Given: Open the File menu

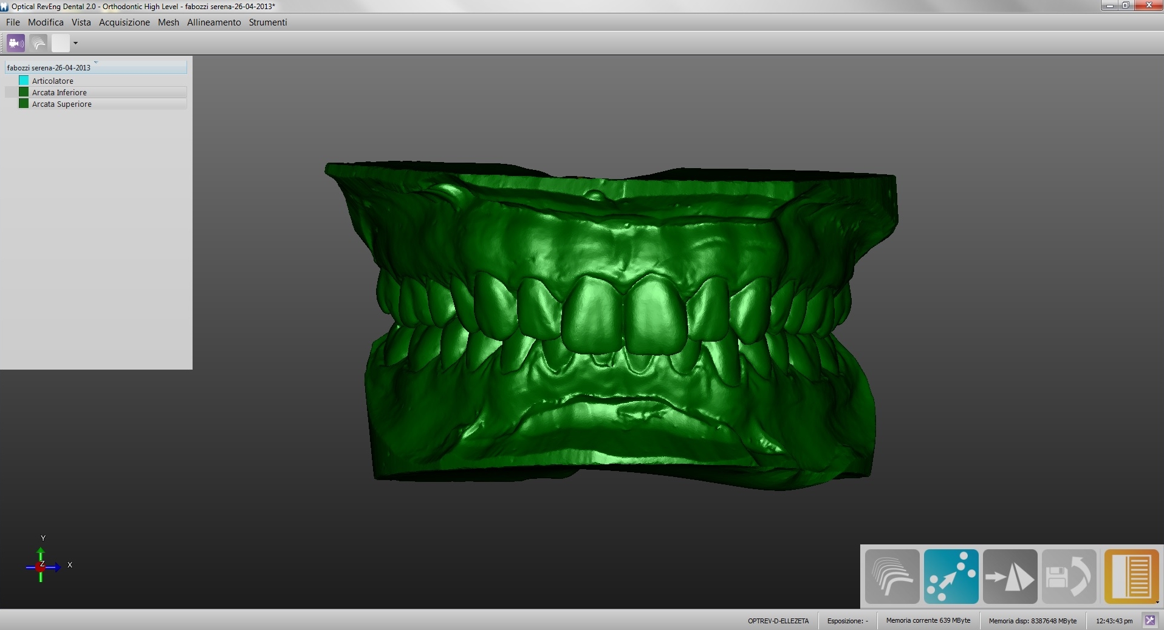Looking at the screenshot, I should (13, 22).
